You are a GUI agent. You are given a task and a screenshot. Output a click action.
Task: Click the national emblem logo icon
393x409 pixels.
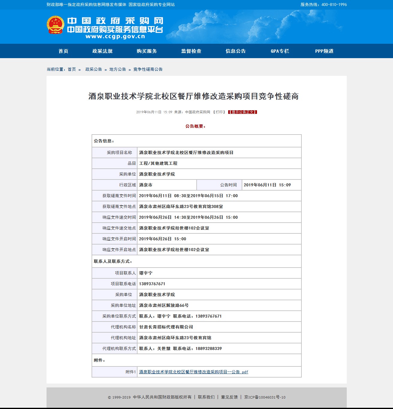(x=55, y=25)
